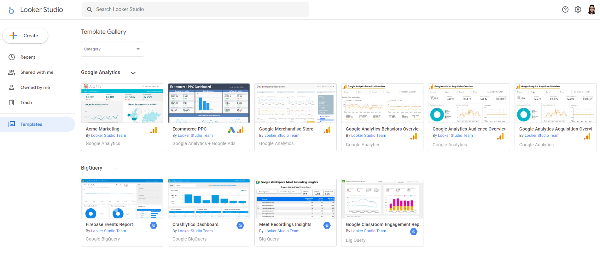Open the Meet Recordings Insights thumbnail
Viewport: 600px width, 255px height.
point(295,199)
